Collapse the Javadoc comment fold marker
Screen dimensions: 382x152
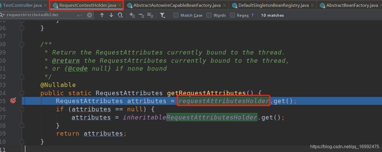pyautogui.click(x=22, y=44)
